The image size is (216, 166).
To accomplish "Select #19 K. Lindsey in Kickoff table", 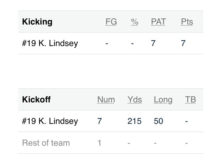I will (50, 121).
